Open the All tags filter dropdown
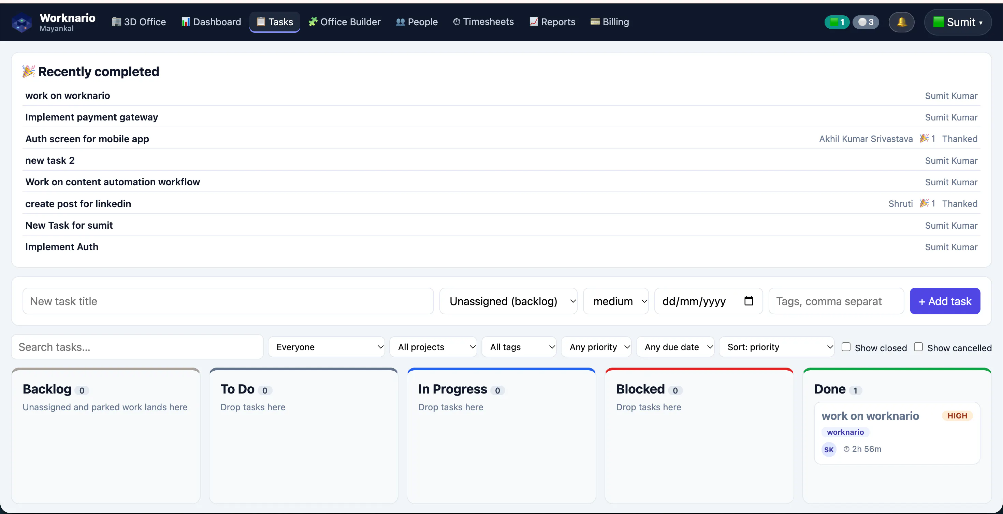 [x=519, y=347]
